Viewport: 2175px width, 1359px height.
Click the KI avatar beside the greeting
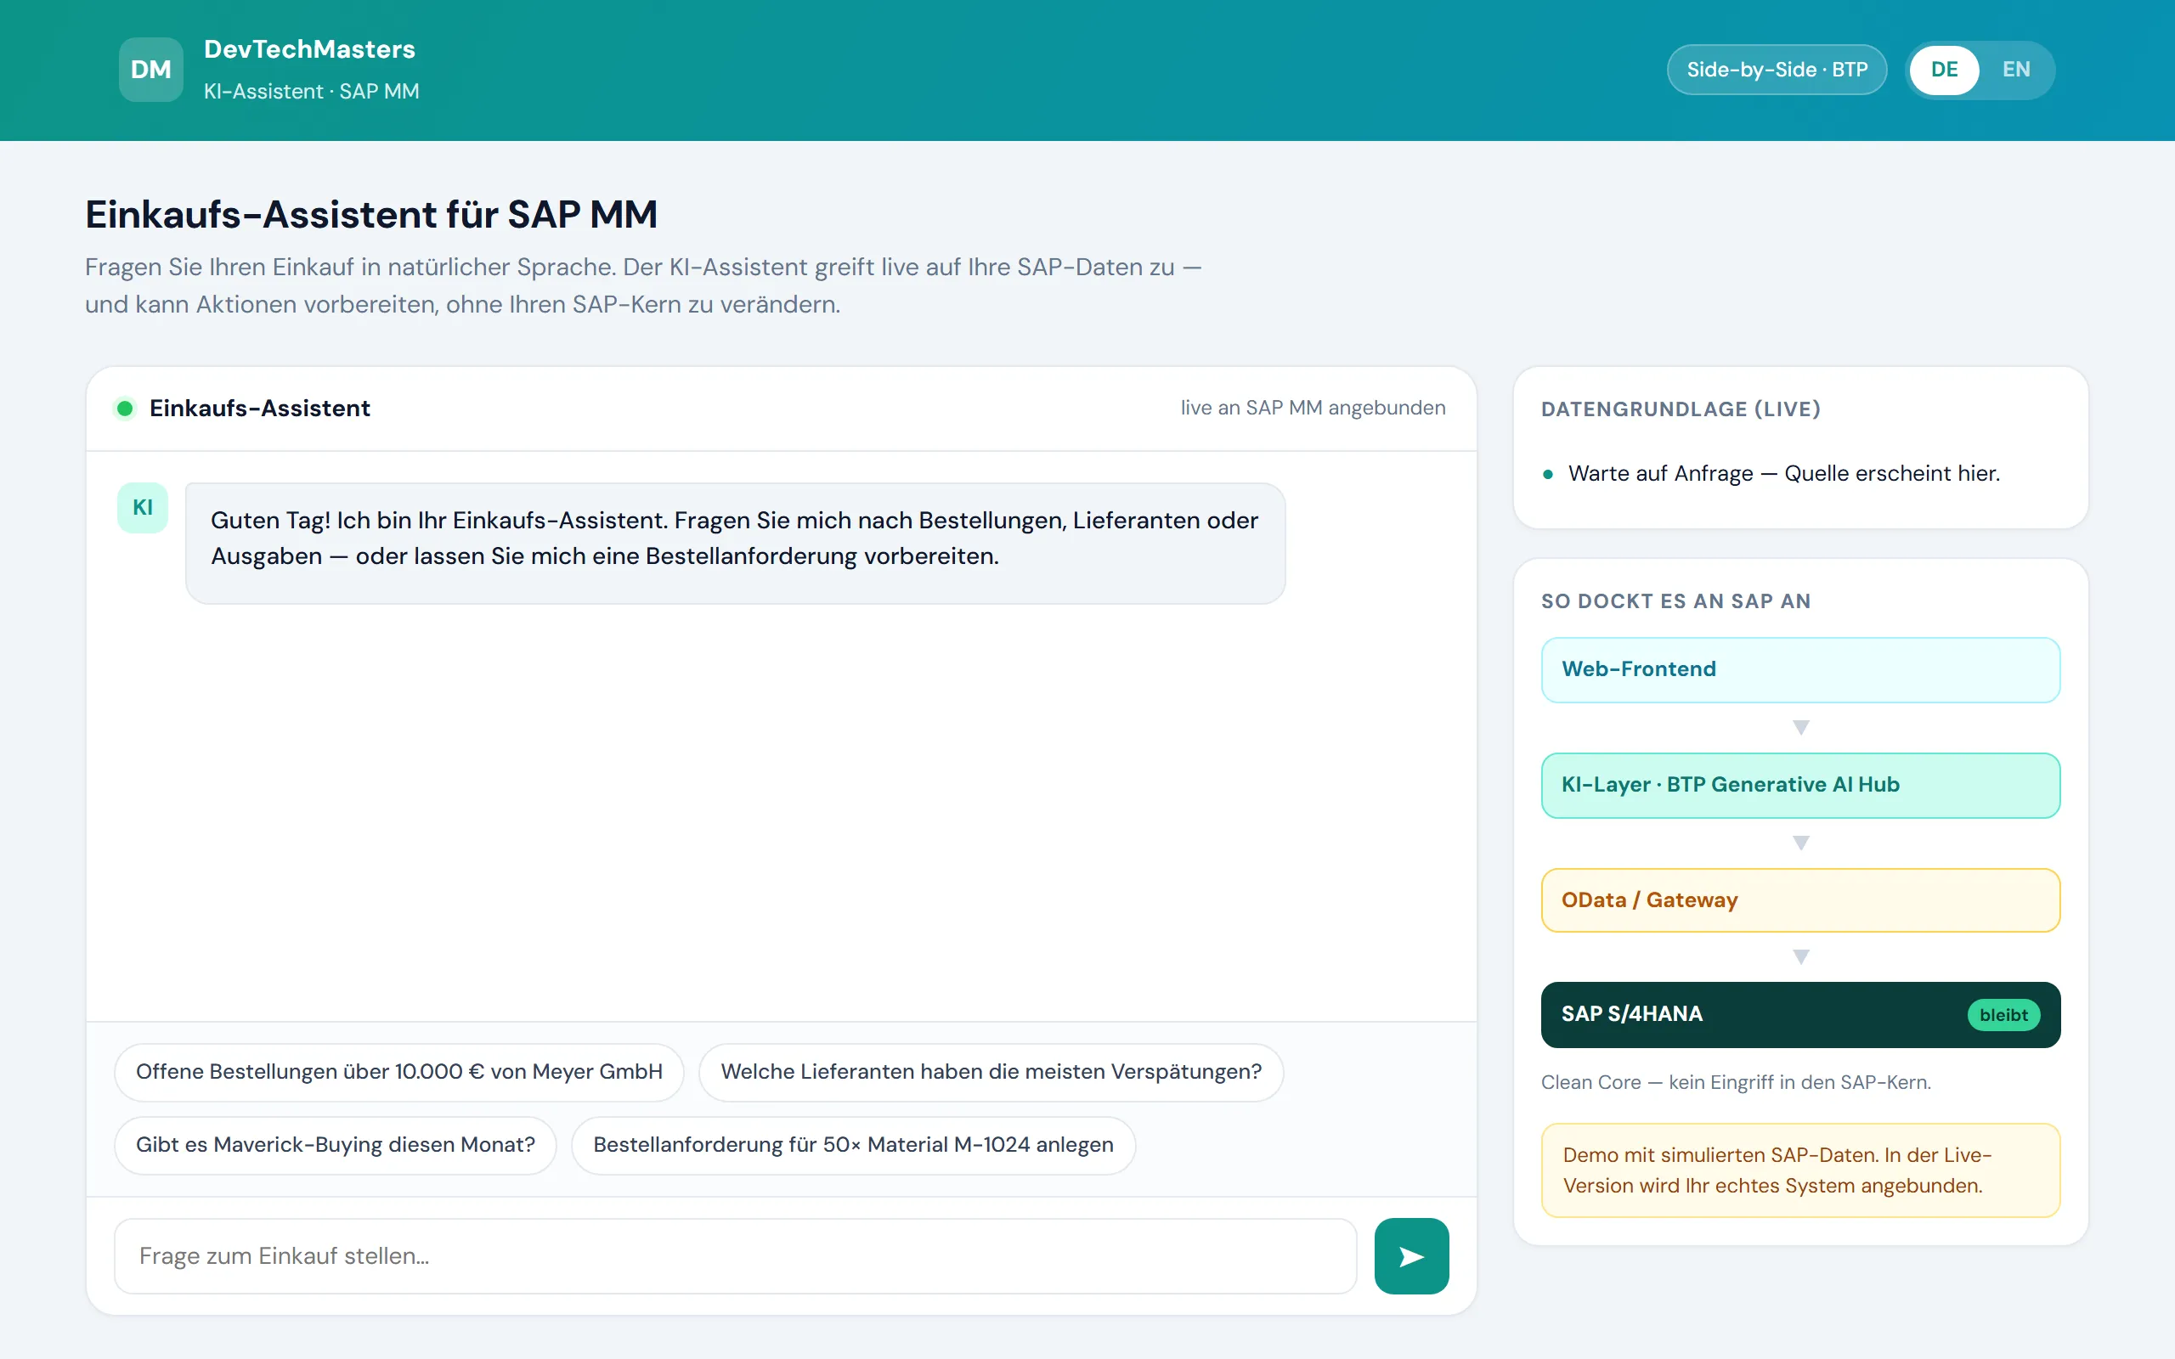pos(143,508)
